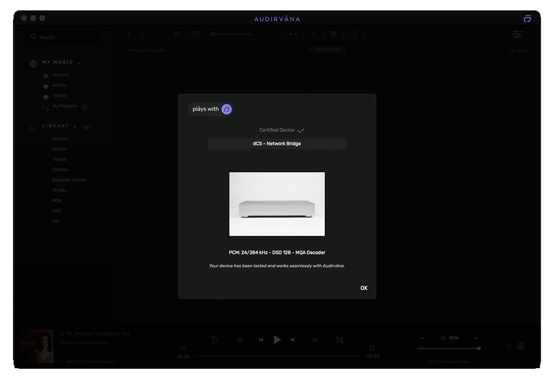The width and height of the screenshot is (554, 385).
Task: Select Hi-Res in Library sidebar
Action: tap(59, 190)
